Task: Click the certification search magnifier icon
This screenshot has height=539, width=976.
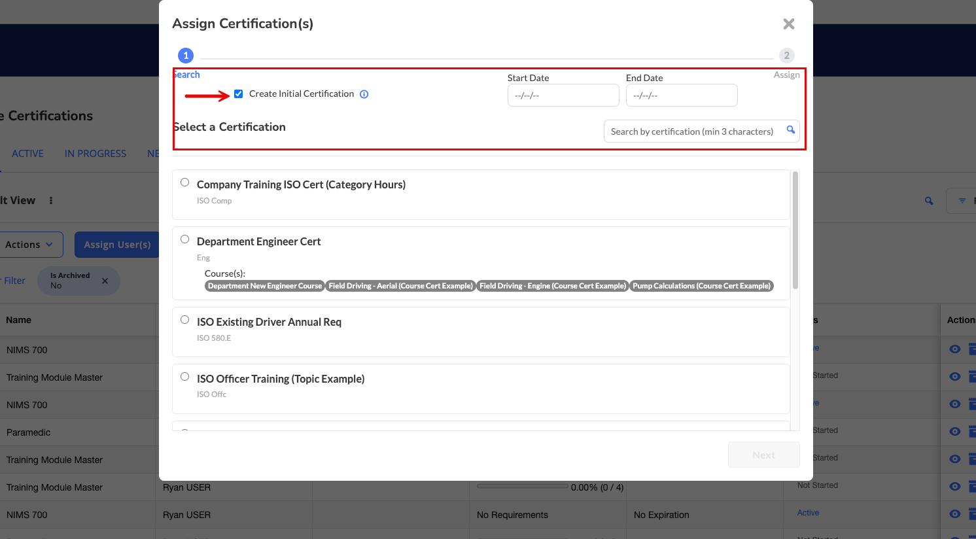Action: (790, 130)
